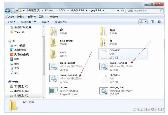The height and width of the screenshot is (115, 168).
Task: Select the mysql_stop.bat batch file icon
Action: click(54, 78)
